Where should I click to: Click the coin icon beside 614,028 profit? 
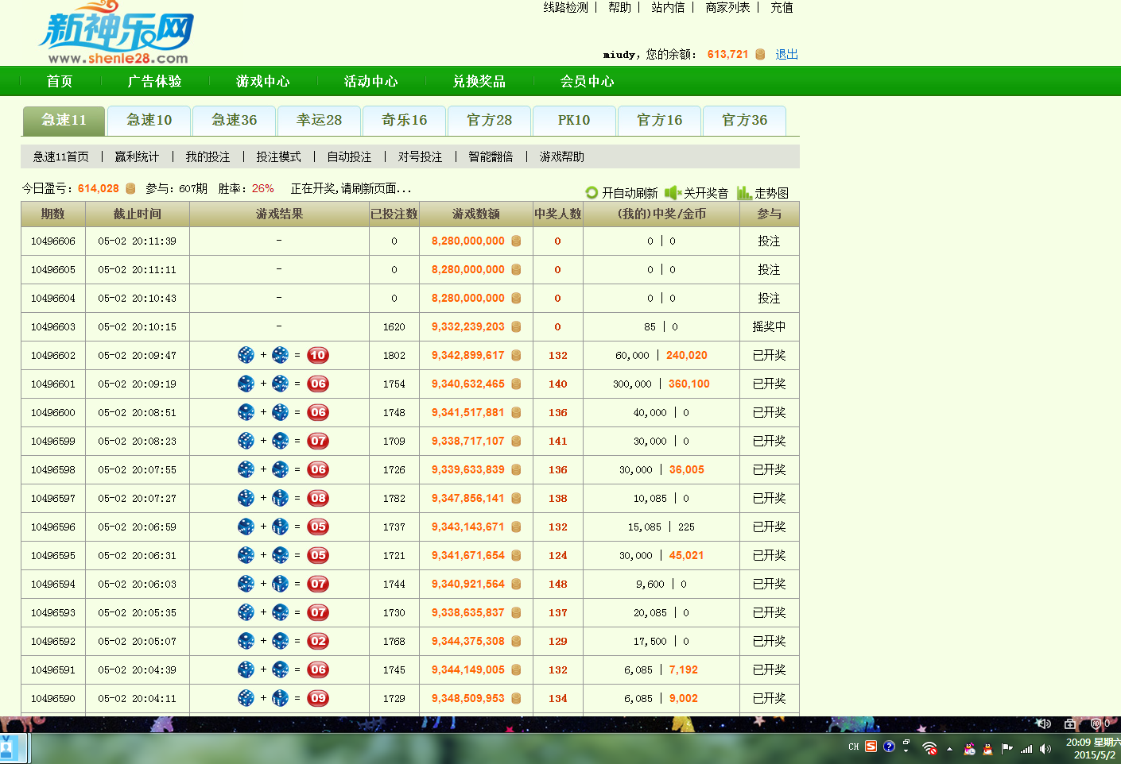(x=130, y=188)
